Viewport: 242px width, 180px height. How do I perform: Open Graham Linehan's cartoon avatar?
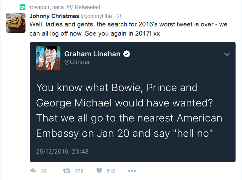48,58
